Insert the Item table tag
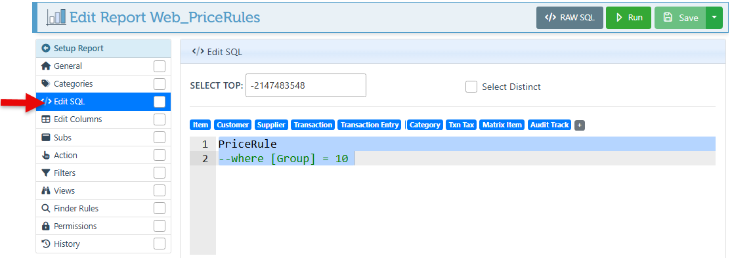 pyautogui.click(x=201, y=125)
